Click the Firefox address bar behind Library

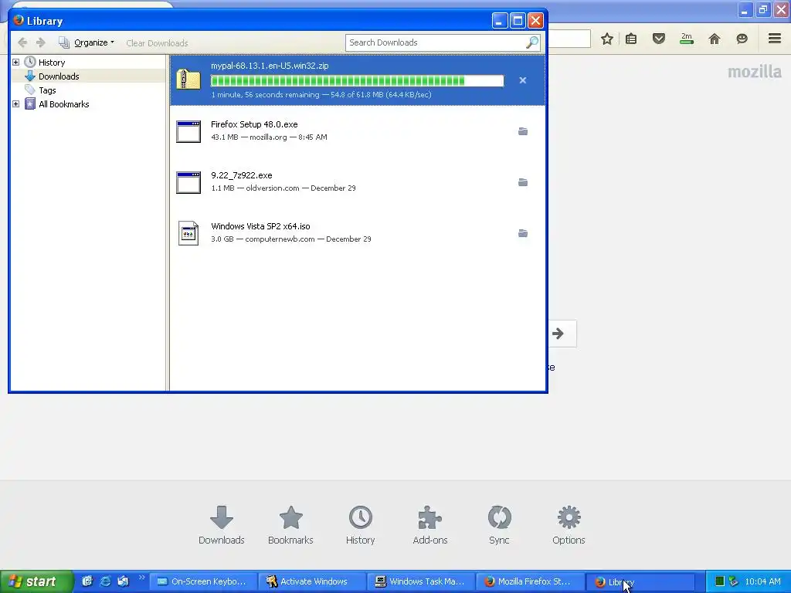coord(569,39)
